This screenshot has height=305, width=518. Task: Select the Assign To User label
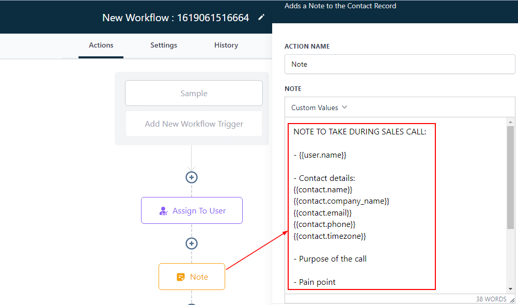coord(199,211)
